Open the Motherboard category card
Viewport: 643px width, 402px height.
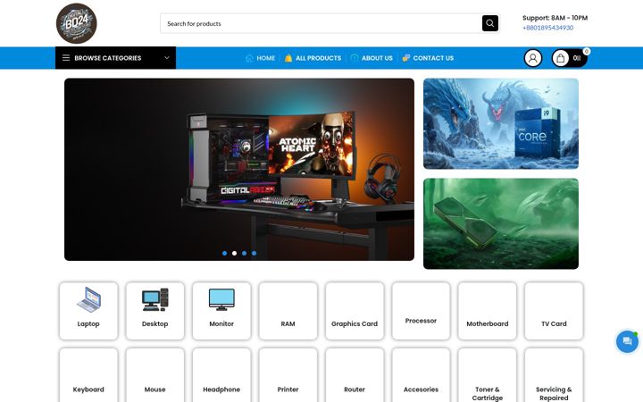[488, 311]
